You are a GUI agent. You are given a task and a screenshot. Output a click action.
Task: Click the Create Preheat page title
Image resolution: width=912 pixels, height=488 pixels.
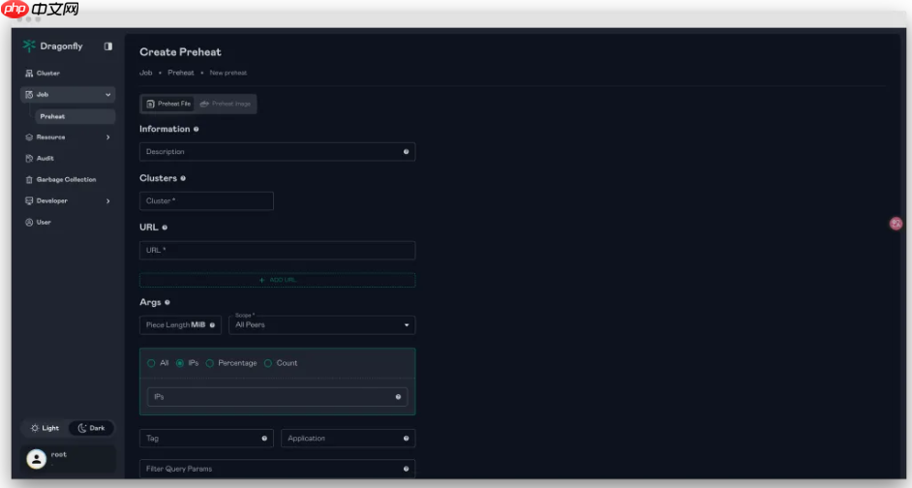pos(180,52)
